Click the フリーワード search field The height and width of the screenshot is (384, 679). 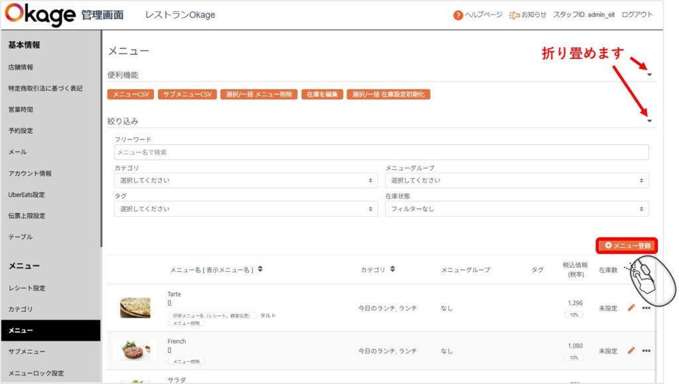pos(381,153)
